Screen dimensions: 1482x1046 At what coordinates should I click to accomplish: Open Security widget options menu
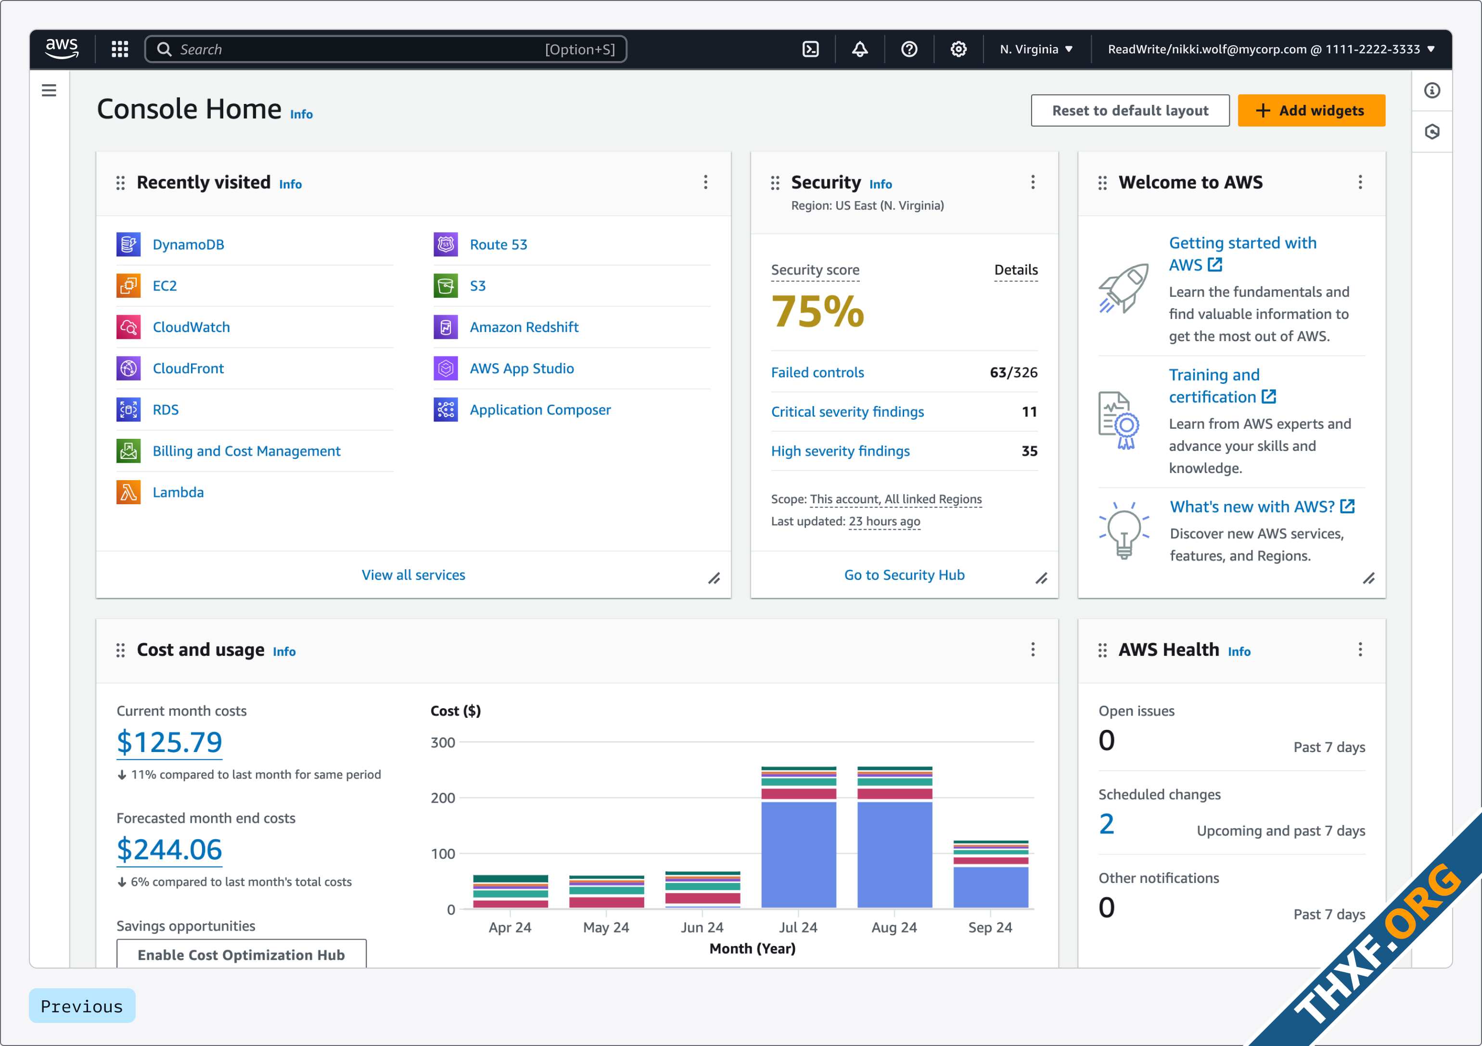(1033, 182)
